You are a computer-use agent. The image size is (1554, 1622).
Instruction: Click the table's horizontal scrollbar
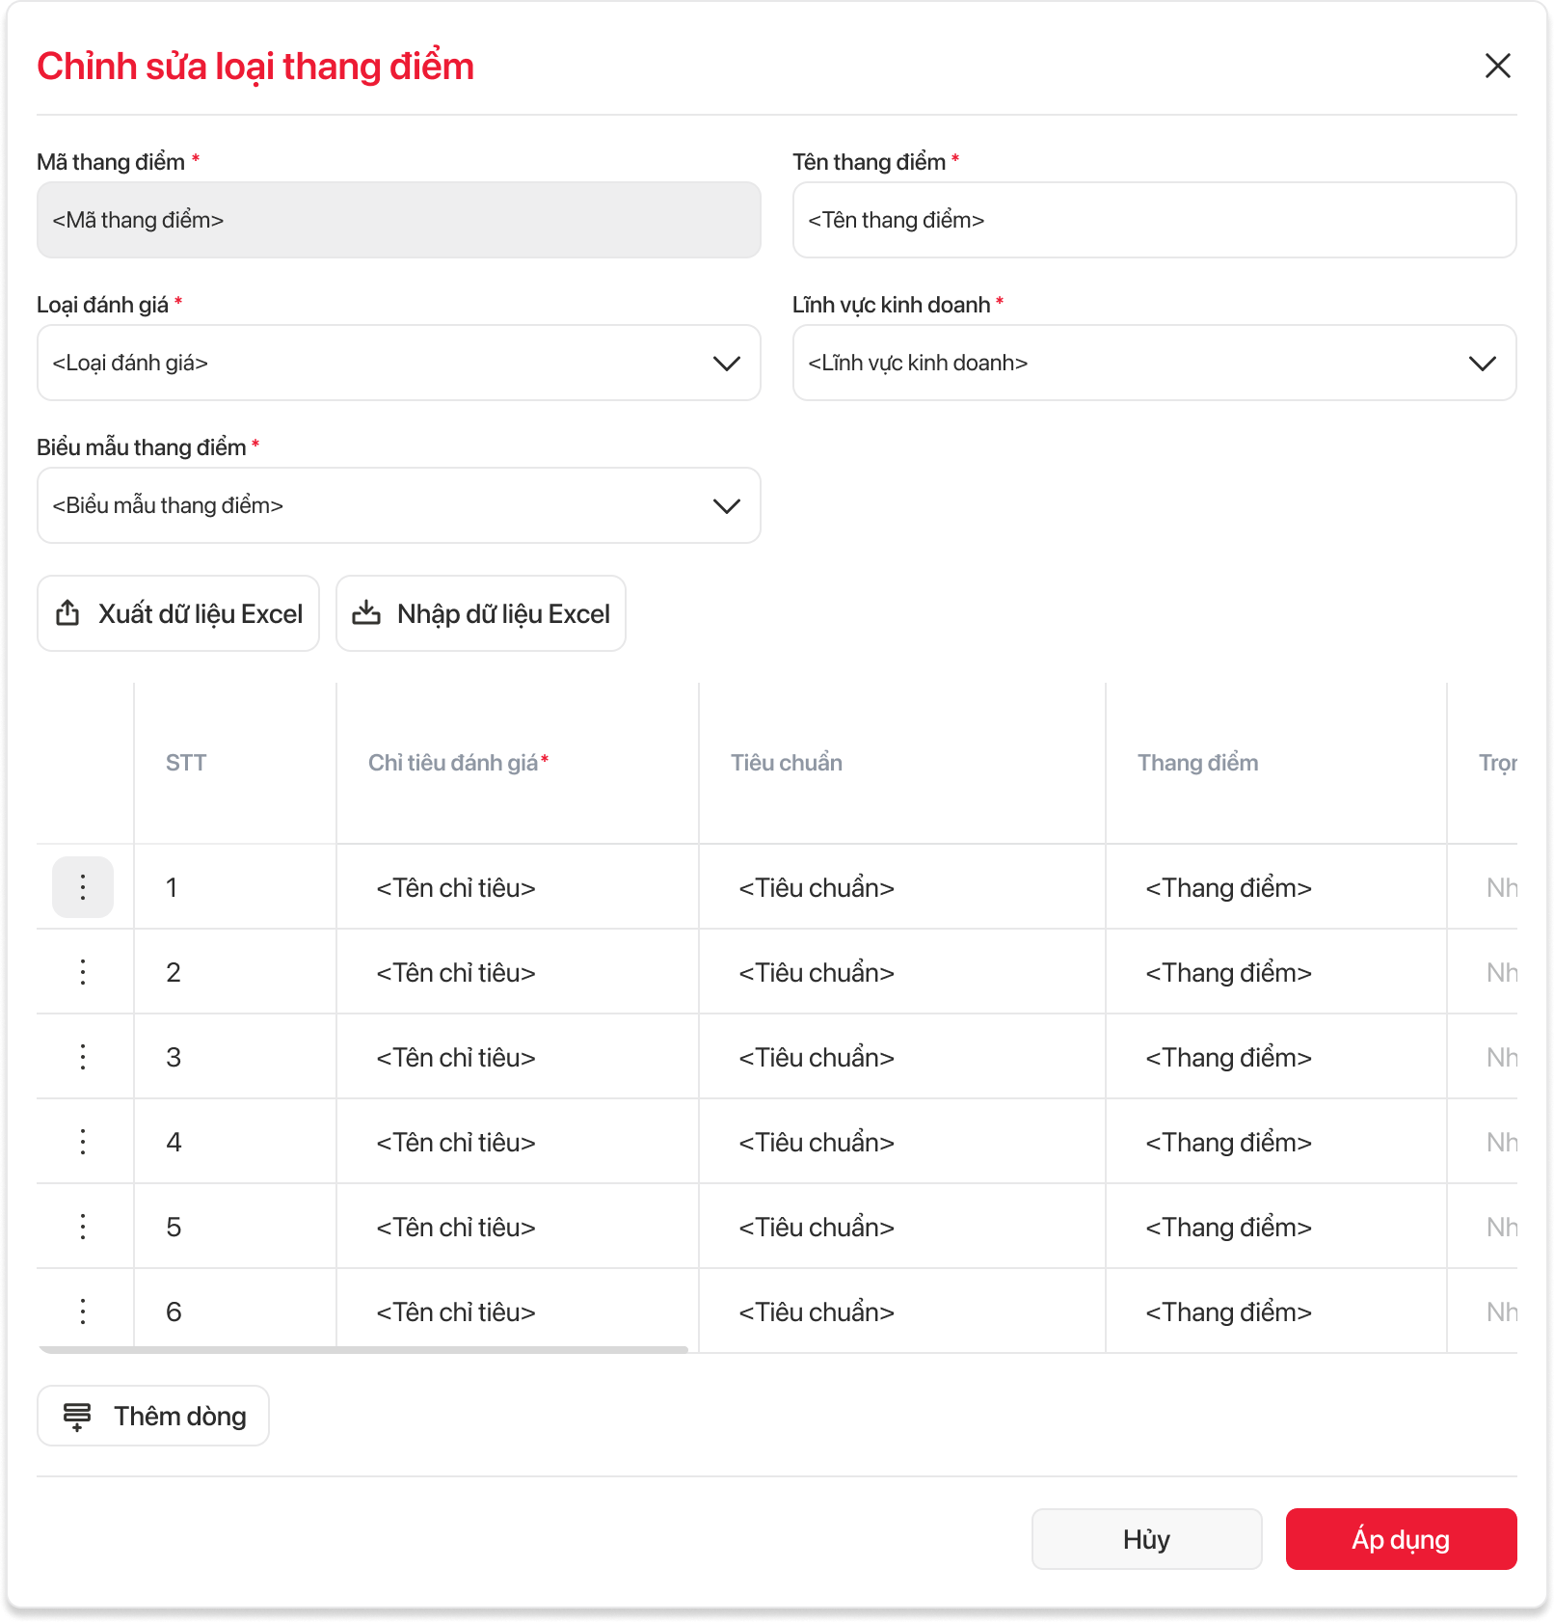click(362, 1349)
